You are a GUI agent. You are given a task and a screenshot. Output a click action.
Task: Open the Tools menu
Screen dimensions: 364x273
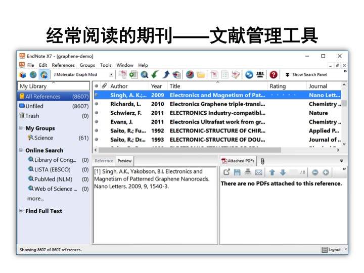point(106,65)
